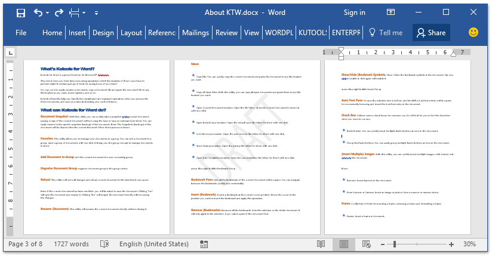
Task: Click the Share button
Action: pos(431,33)
